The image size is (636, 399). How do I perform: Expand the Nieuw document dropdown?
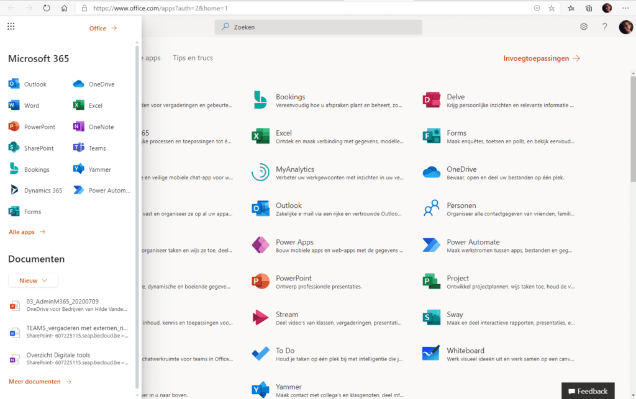coord(33,280)
